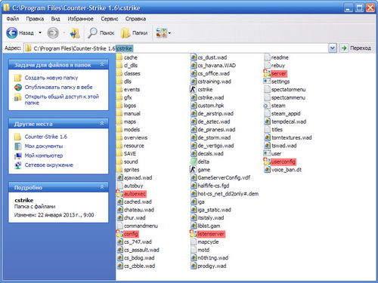Click the Переход go button
378x283 pixels.
coord(356,48)
